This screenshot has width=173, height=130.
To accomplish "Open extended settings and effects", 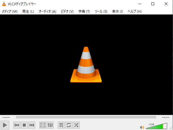I will coord(50,125).
